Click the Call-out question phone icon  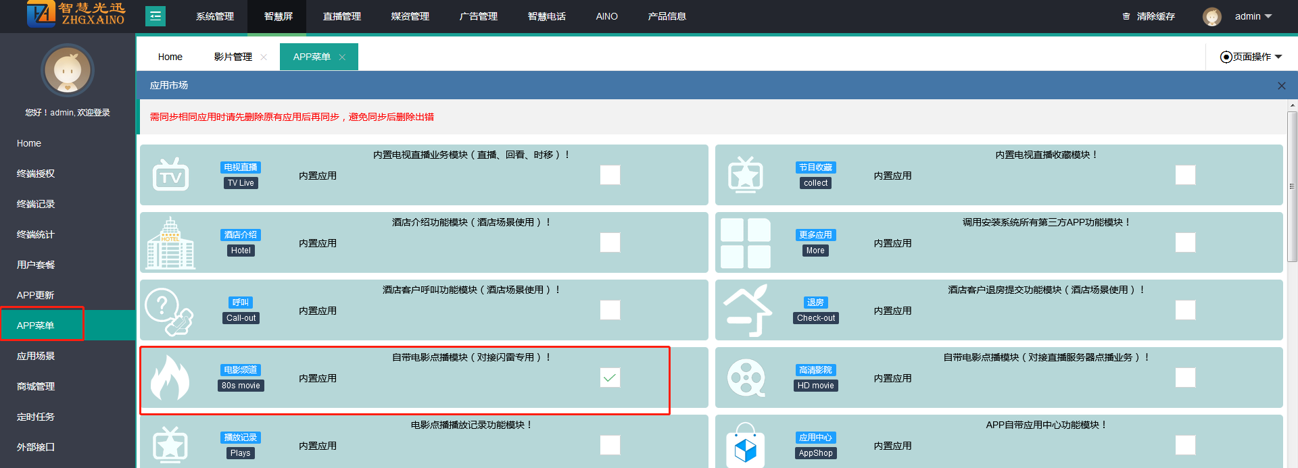pyautogui.click(x=169, y=311)
